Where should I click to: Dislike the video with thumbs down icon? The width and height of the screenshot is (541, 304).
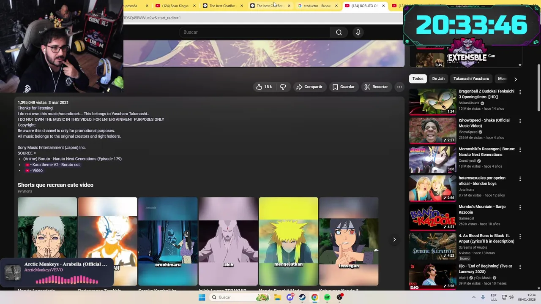click(283, 87)
